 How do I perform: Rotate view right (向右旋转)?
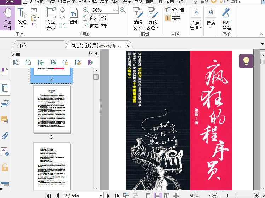click(x=95, y=26)
